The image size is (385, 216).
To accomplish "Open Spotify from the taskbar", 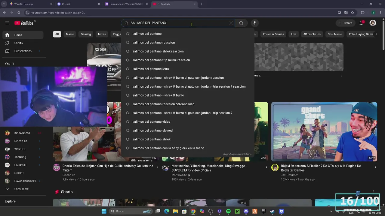I will (228, 211).
